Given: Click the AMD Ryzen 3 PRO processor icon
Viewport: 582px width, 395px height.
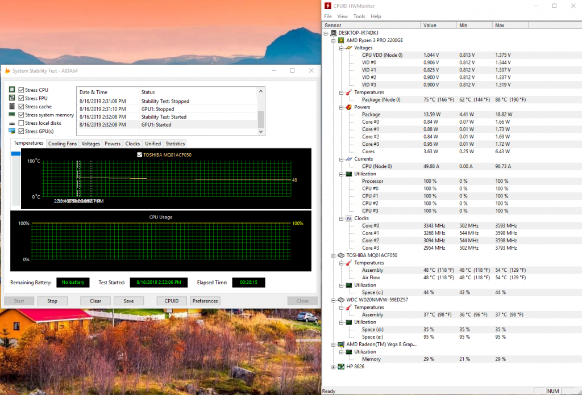Looking at the screenshot, I should tap(341, 40).
